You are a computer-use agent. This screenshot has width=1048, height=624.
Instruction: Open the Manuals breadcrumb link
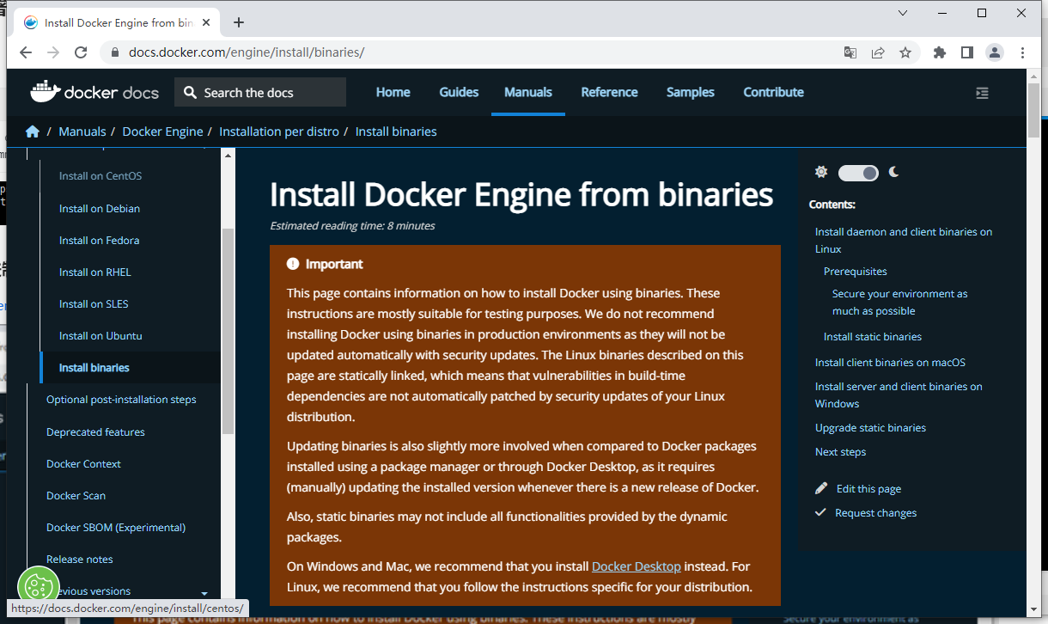pyautogui.click(x=82, y=132)
